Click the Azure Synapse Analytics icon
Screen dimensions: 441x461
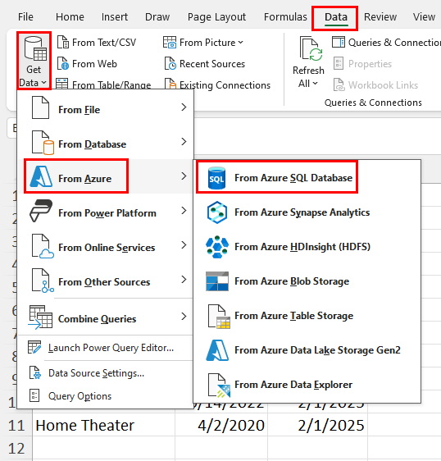click(217, 212)
